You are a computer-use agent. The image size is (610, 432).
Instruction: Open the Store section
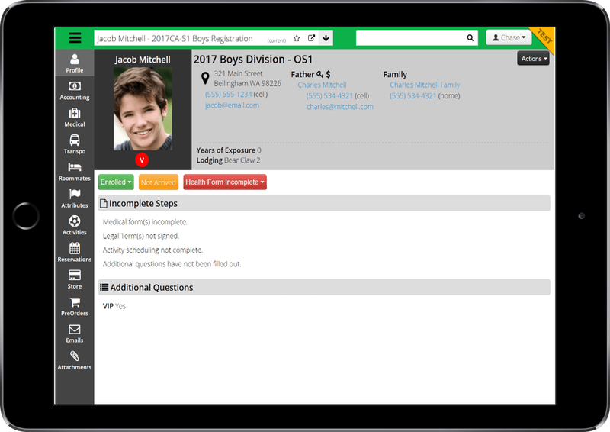click(x=75, y=279)
